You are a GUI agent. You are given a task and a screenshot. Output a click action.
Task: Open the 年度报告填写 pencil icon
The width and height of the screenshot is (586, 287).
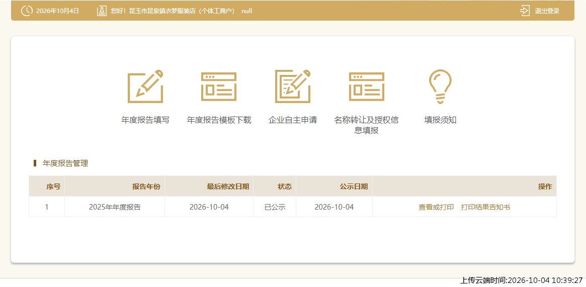(x=145, y=86)
